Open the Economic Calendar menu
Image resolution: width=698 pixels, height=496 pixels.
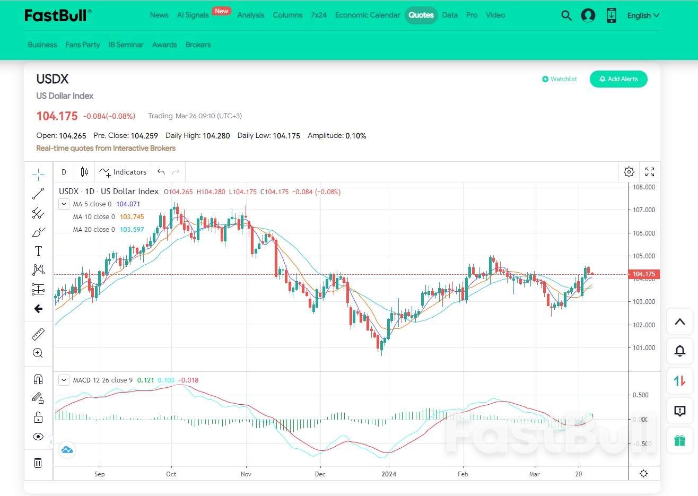(x=367, y=15)
